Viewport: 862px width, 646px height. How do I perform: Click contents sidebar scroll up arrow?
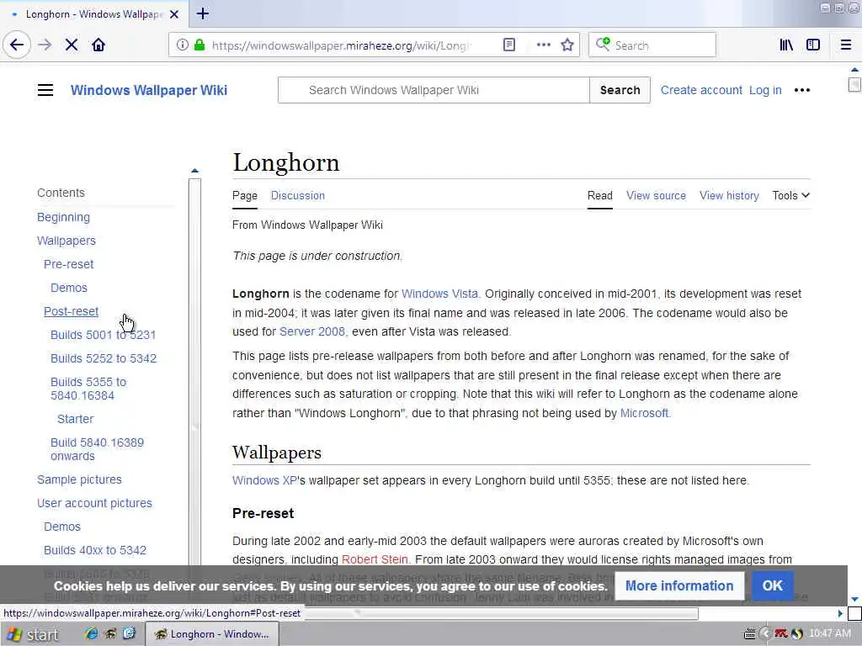194,171
